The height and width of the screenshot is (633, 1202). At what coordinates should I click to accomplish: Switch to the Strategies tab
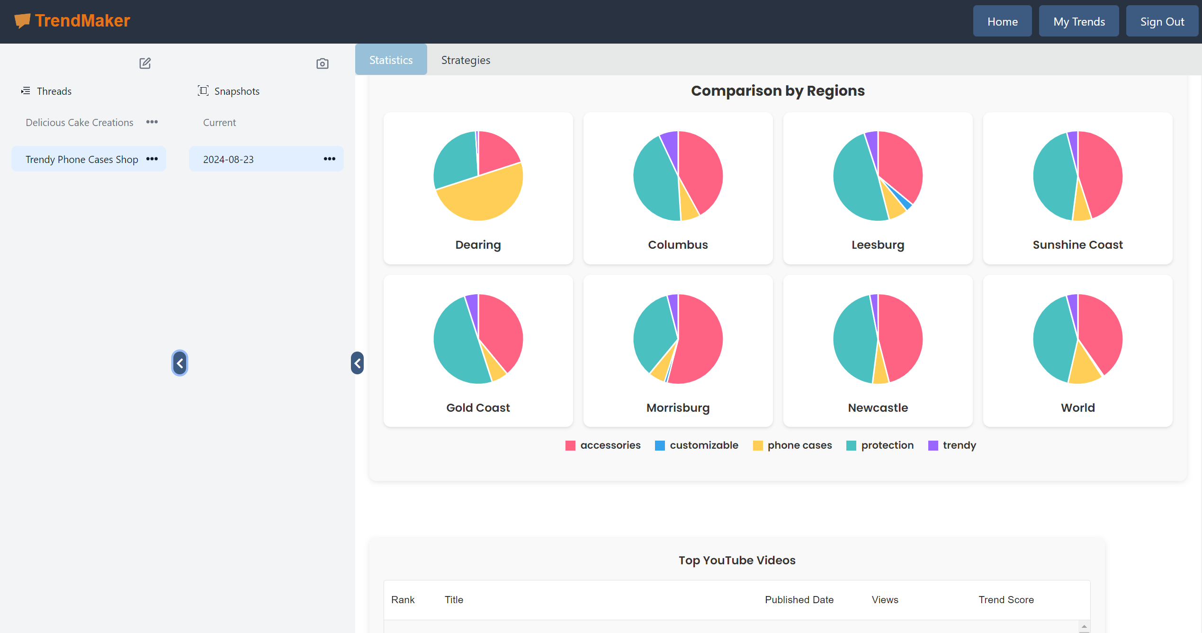[466, 60]
